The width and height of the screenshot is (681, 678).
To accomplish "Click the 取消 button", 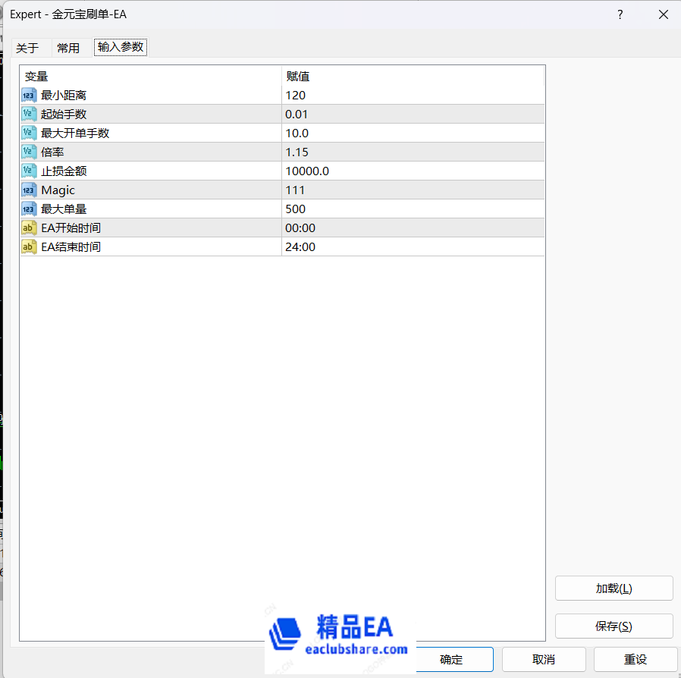I will click(x=544, y=659).
